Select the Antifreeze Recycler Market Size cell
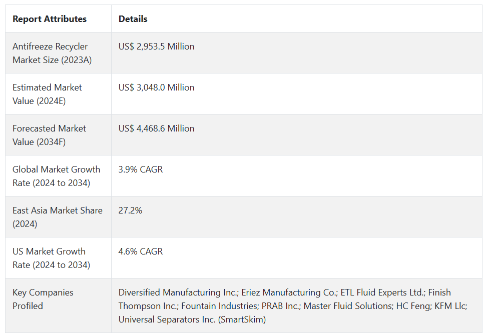This screenshot has width=486, height=336. [50, 53]
